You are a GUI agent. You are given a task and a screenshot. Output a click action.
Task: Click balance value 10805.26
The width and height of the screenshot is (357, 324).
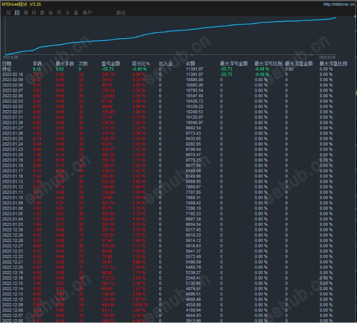coord(194,85)
